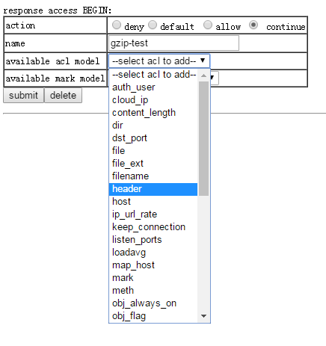
Task: Choose auth_user from the acl list
Action: tap(153, 87)
